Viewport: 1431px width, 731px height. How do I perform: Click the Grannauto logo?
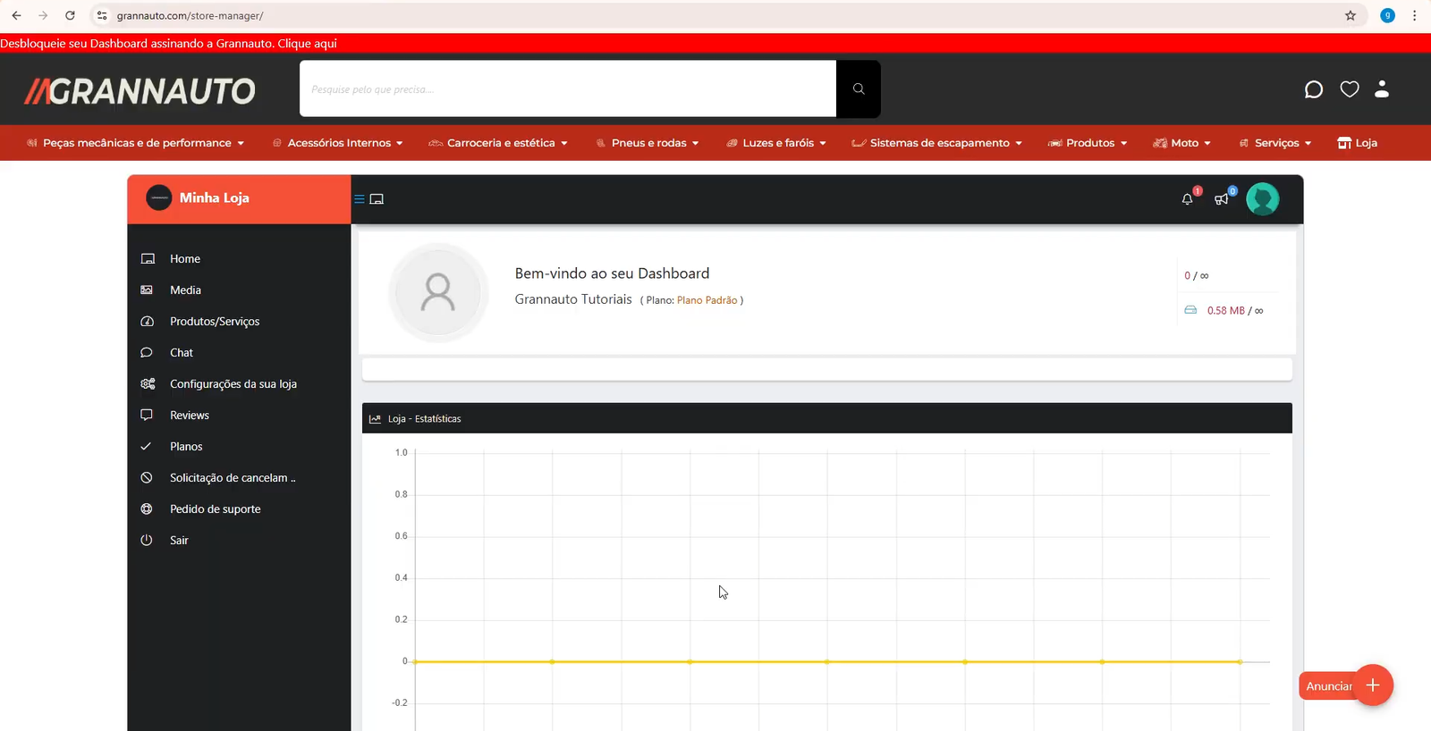[140, 90]
